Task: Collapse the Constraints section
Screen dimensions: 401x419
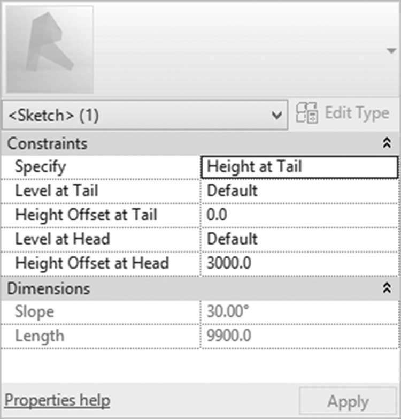Action: pos(387,143)
